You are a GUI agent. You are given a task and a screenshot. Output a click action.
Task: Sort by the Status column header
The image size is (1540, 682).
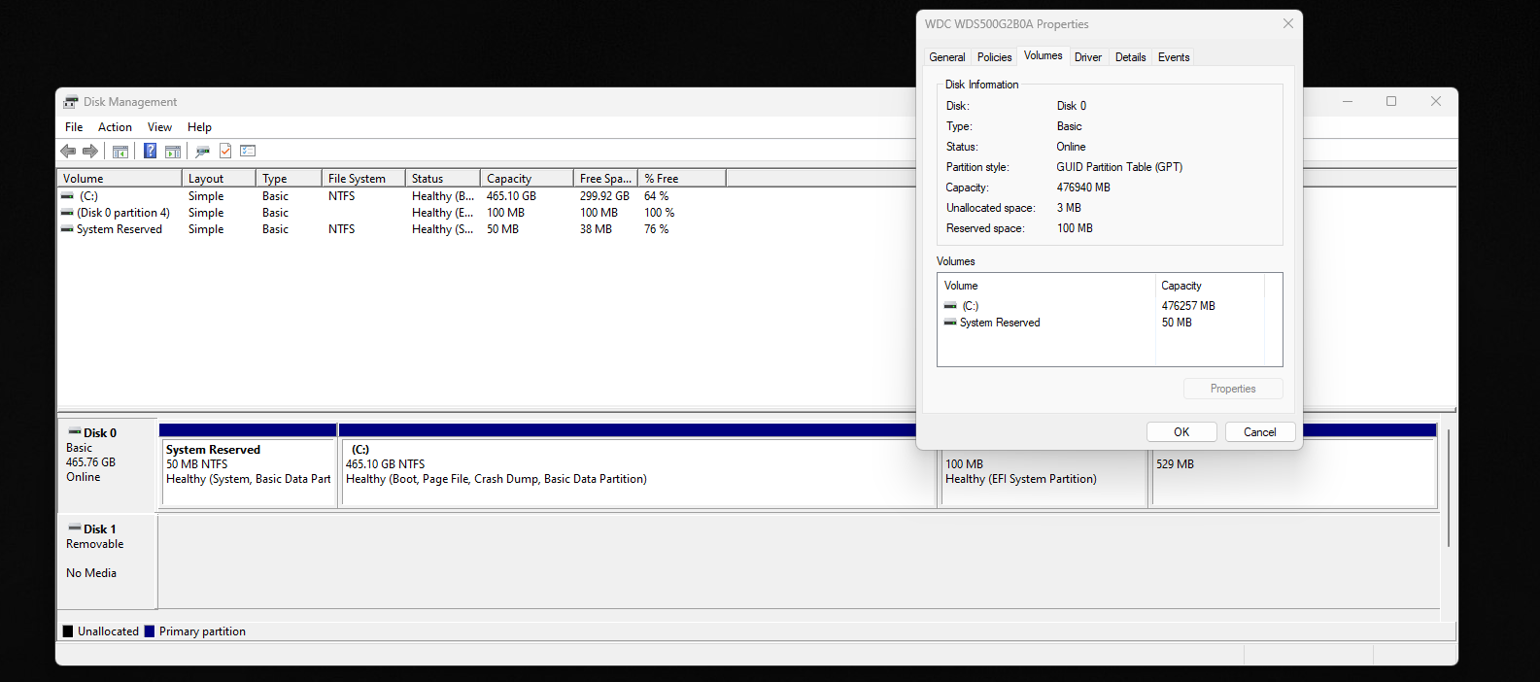(x=443, y=179)
